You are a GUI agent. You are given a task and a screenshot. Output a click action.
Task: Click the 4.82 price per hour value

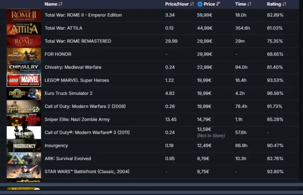170,94
